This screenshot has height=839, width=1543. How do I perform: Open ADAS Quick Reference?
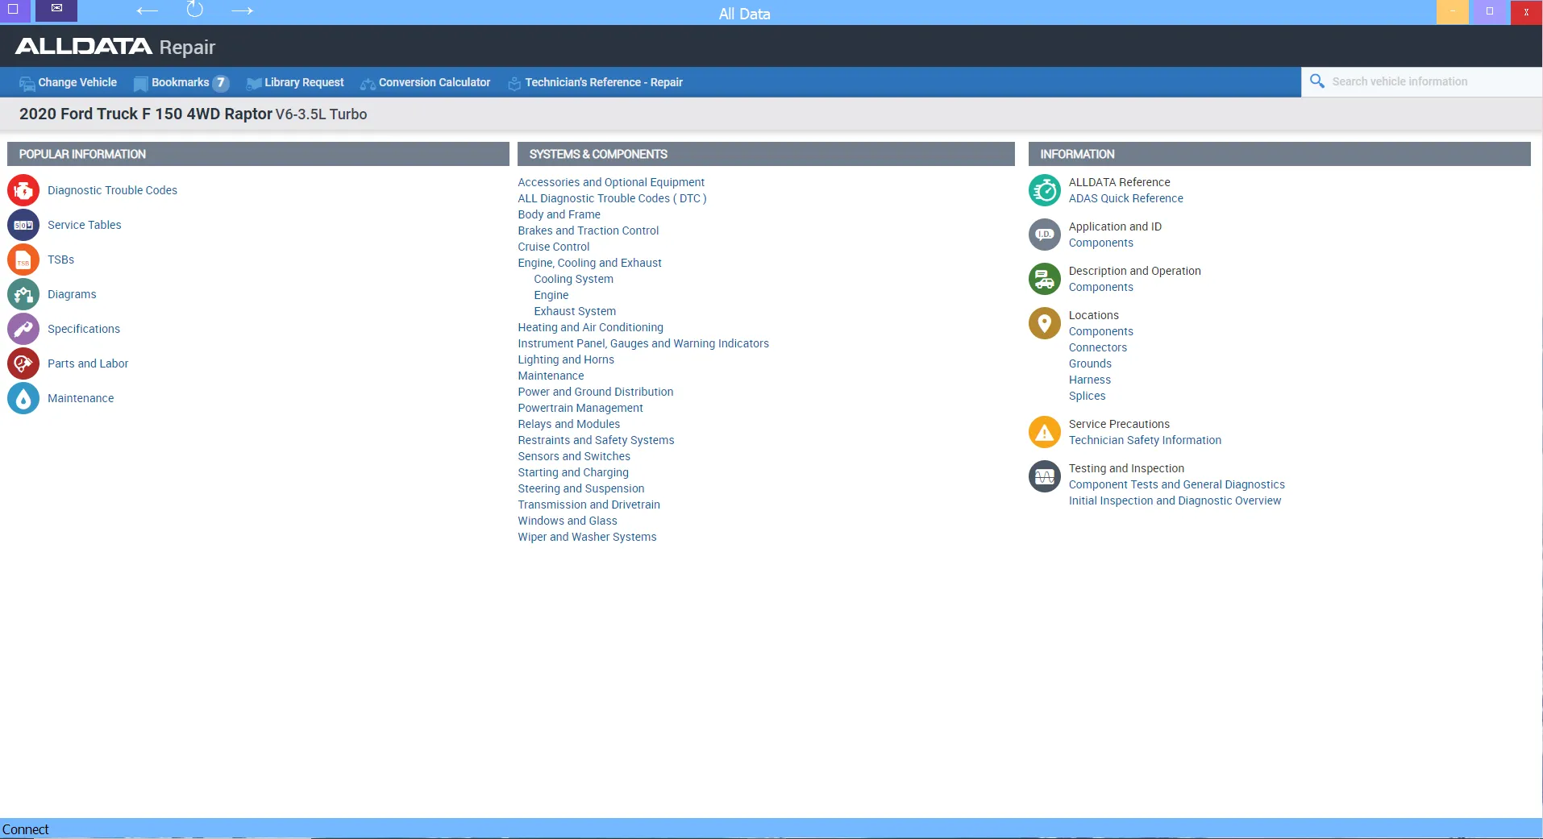click(1125, 198)
